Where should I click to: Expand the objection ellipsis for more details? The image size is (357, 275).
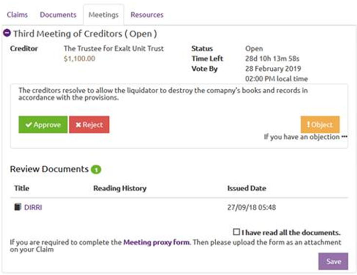(x=344, y=137)
